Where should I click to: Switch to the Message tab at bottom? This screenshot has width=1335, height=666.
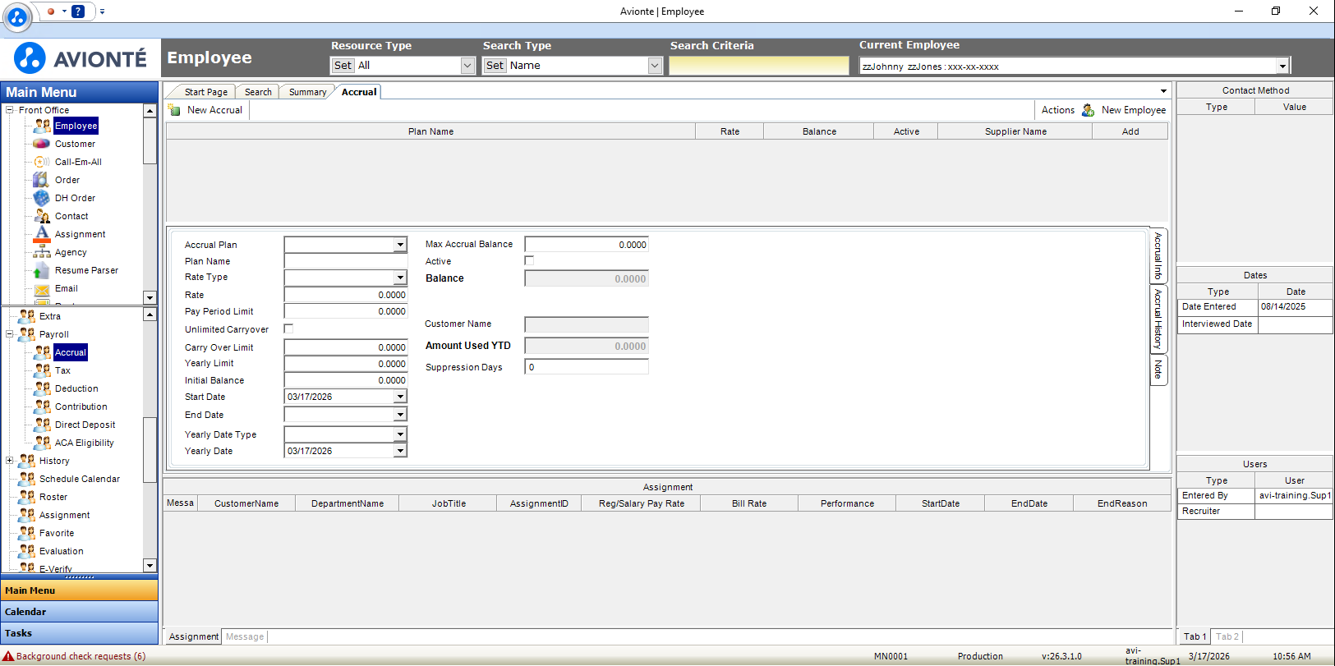(x=245, y=636)
